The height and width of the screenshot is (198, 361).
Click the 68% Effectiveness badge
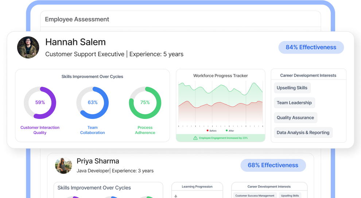tap(273, 165)
